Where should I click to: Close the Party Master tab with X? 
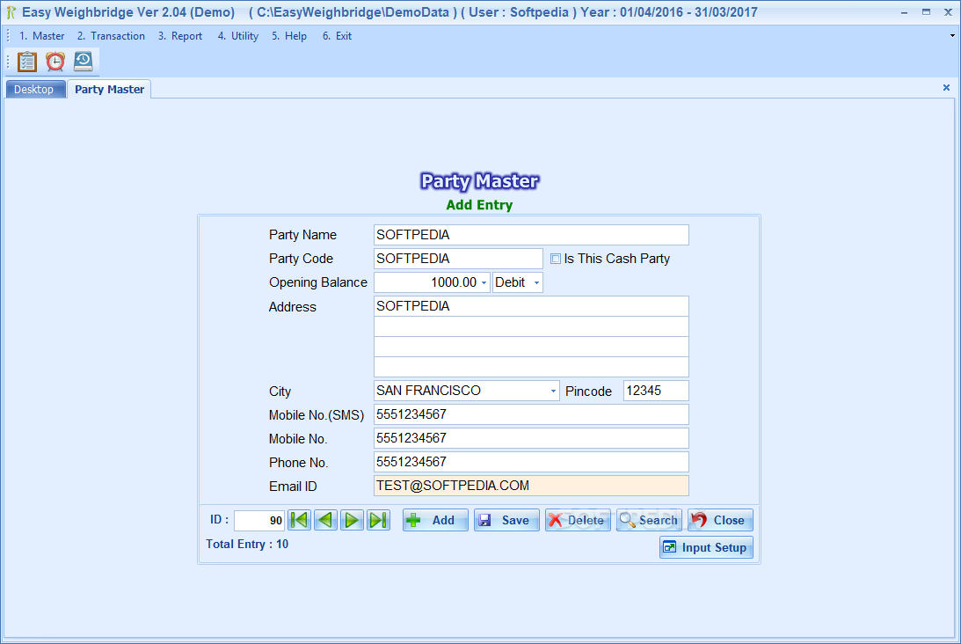(946, 88)
